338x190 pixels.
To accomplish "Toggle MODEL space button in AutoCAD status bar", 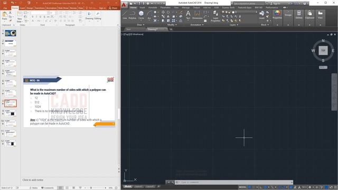I will [242, 187].
